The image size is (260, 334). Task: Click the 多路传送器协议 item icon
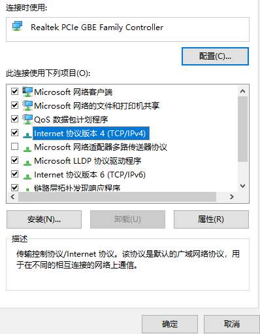[x=27, y=149]
